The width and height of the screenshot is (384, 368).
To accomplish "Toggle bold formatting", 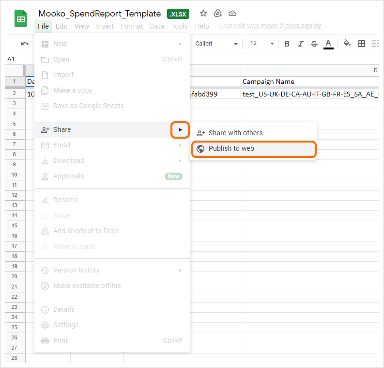I will (287, 44).
